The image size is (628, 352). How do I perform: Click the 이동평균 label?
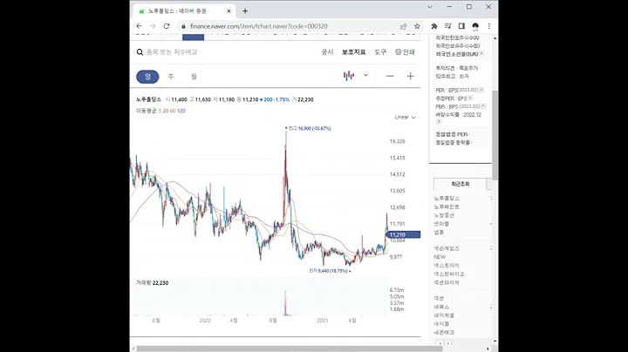pyautogui.click(x=147, y=111)
